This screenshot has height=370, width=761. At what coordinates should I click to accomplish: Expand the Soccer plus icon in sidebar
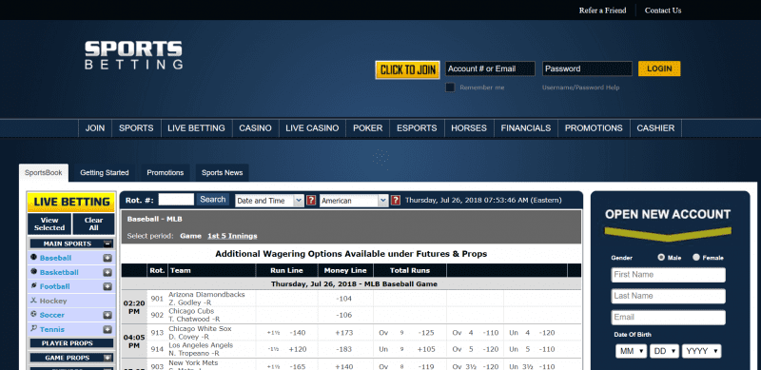(x=107, y=315)
